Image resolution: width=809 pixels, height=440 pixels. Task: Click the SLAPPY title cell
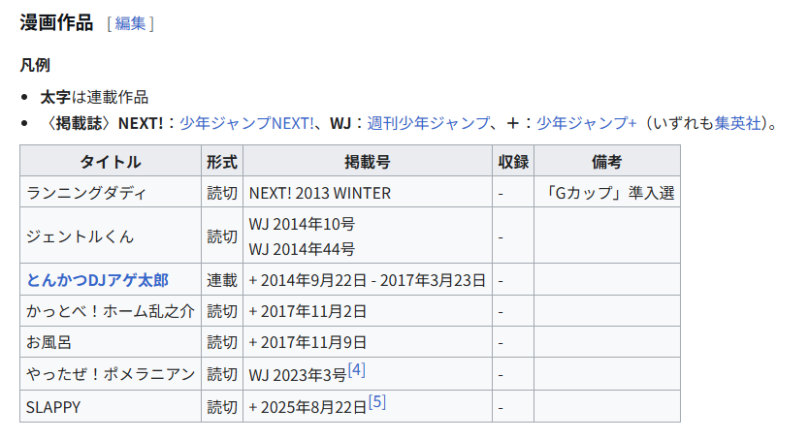click(54, 407)
